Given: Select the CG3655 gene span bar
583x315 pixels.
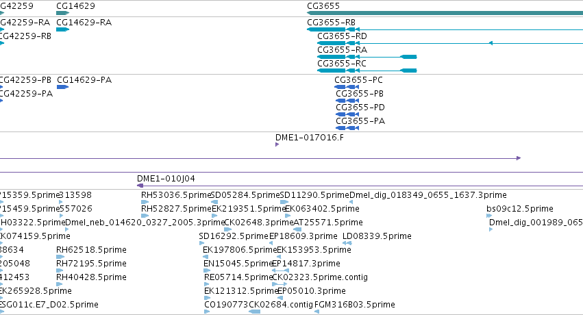Looking at the screenshot, I should (x=445, y=13).
